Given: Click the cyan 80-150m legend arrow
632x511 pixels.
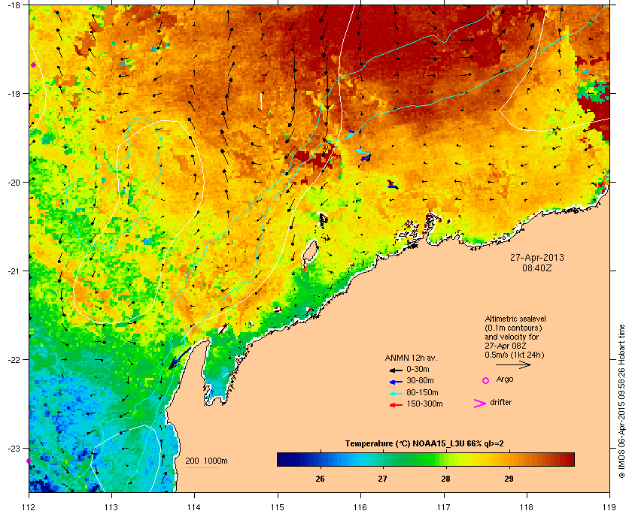Looking at the screenshot, I should (396, 394).
